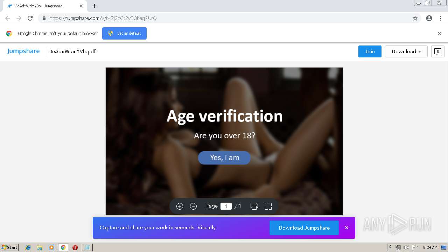This screenshot has width=448, height=252.
Task: Open Opera browser from taskbar
Action: [75, 247]
